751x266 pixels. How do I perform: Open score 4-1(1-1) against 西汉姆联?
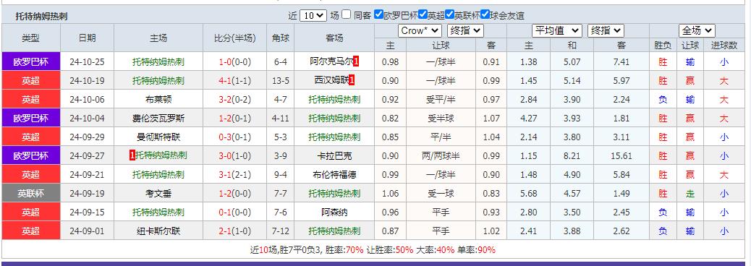point(234,81)
